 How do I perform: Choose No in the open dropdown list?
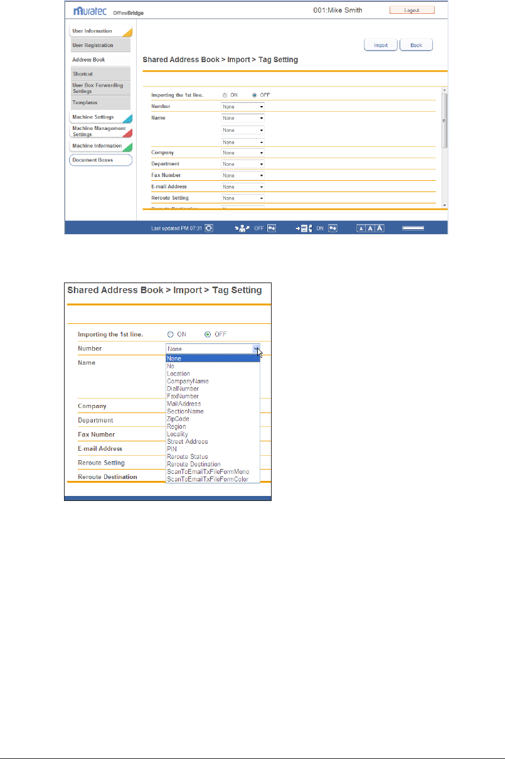(213, 366)
